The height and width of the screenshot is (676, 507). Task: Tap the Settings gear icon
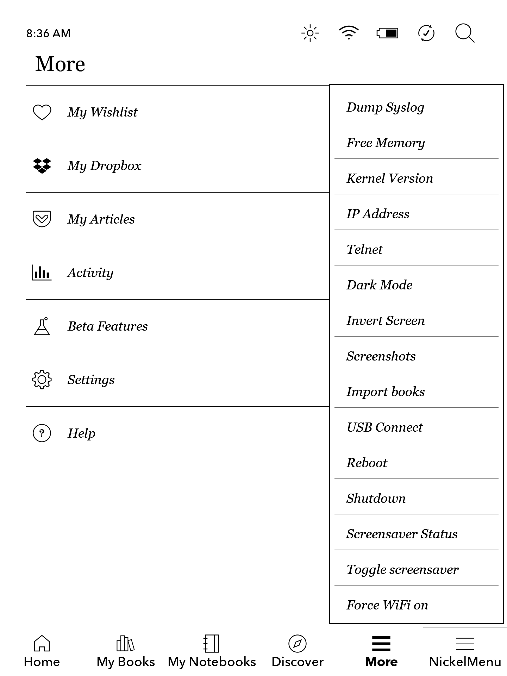point(42,380)
